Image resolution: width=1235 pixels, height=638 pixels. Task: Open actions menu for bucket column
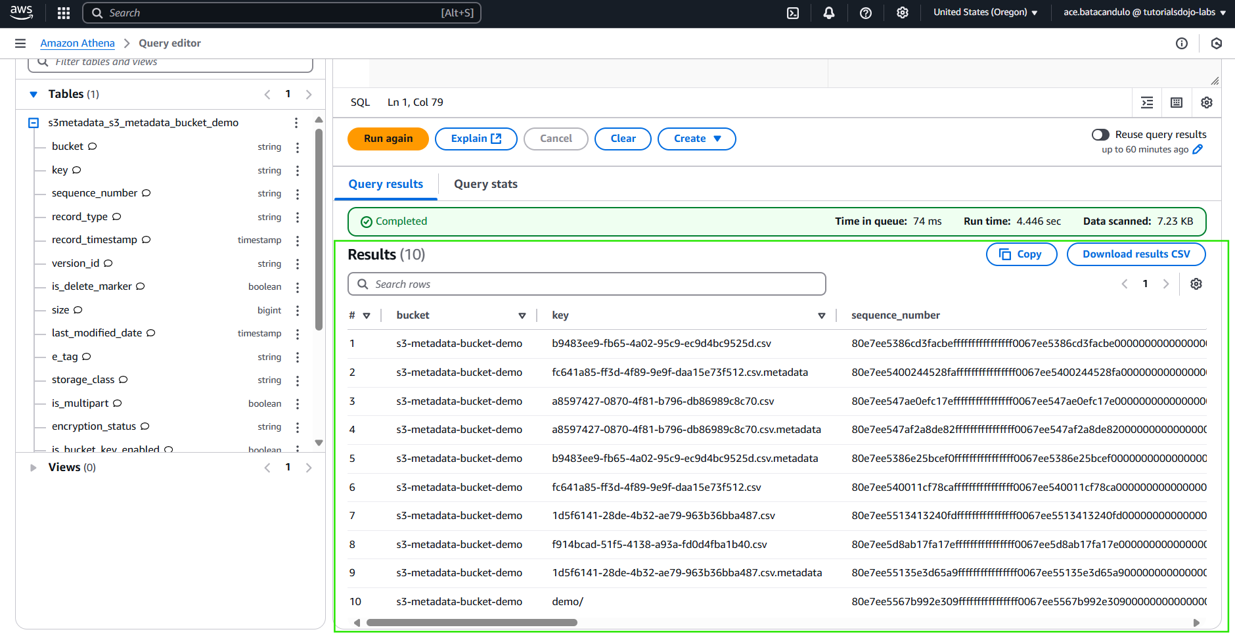pos(298,147)
